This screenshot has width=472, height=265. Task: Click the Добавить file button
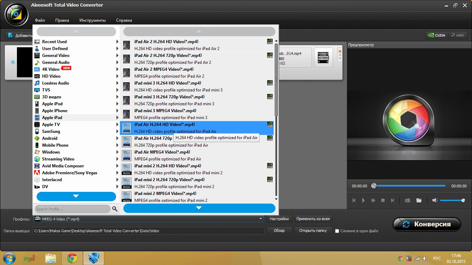coord(19,36)
